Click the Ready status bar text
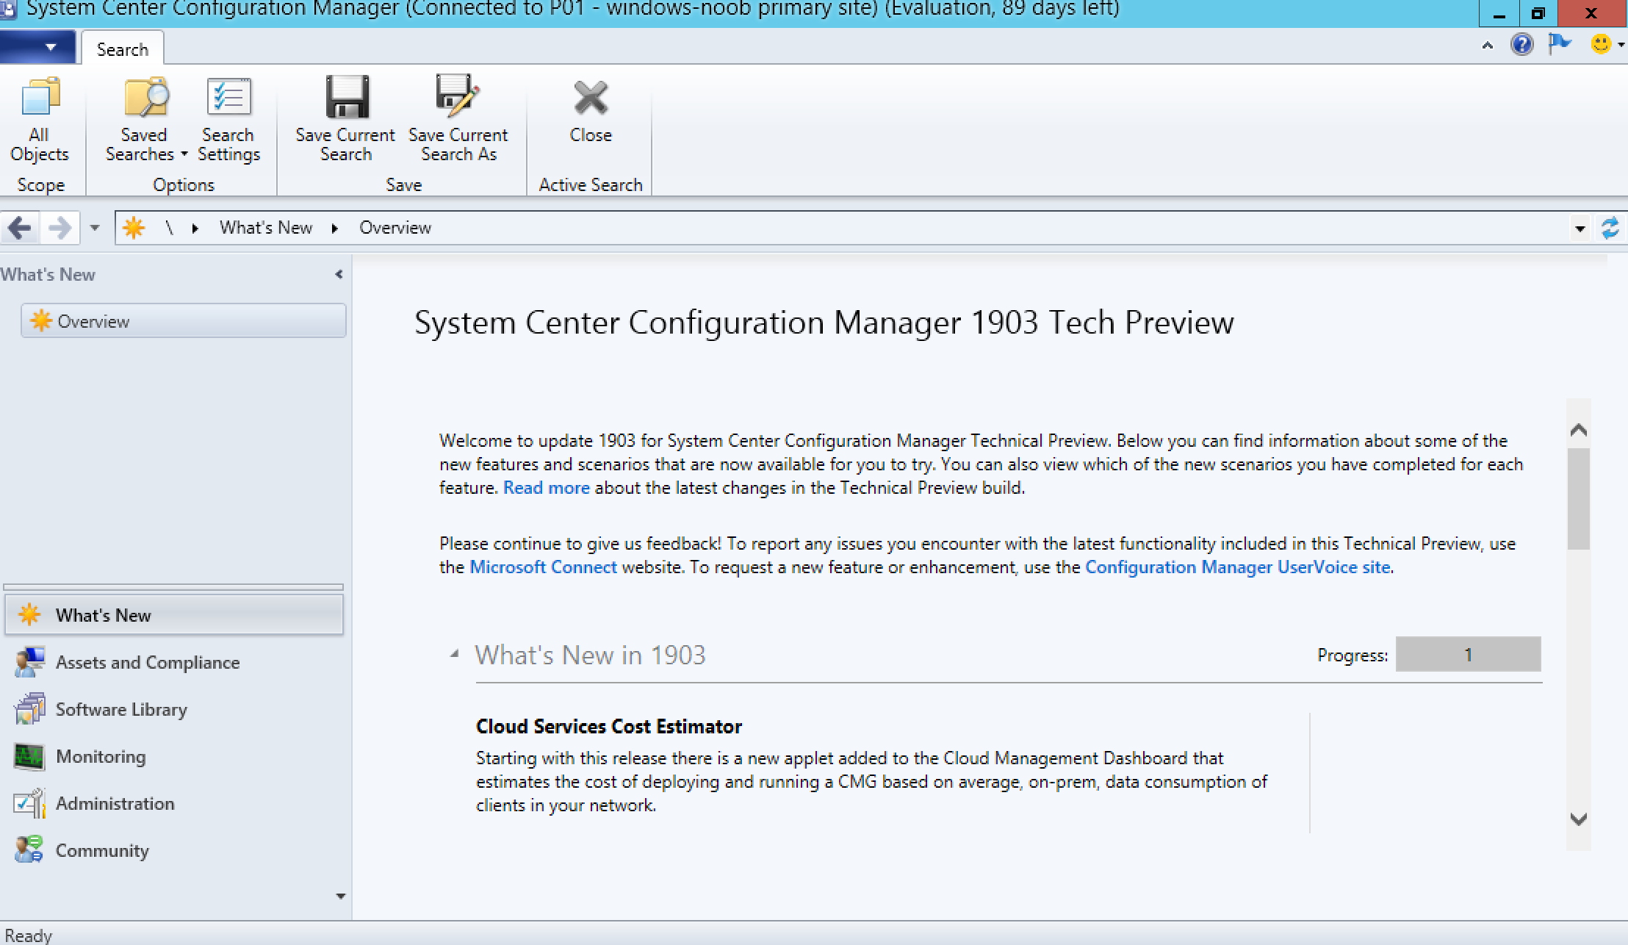Image resolution: width=1628 pixels, height=945 pixels. (x=29, y=935)
